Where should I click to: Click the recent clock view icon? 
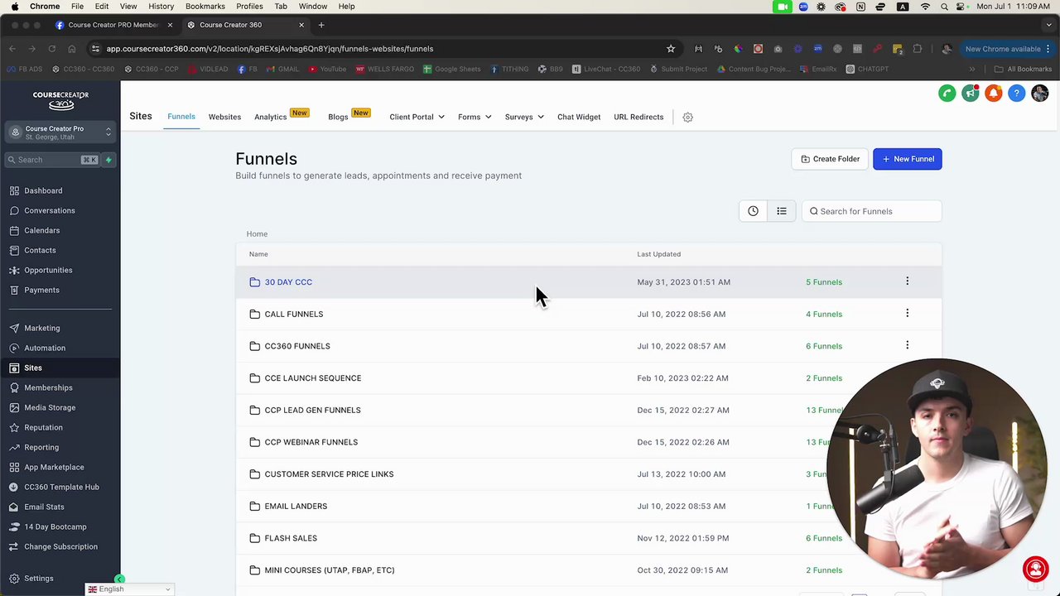pos(753,211)
